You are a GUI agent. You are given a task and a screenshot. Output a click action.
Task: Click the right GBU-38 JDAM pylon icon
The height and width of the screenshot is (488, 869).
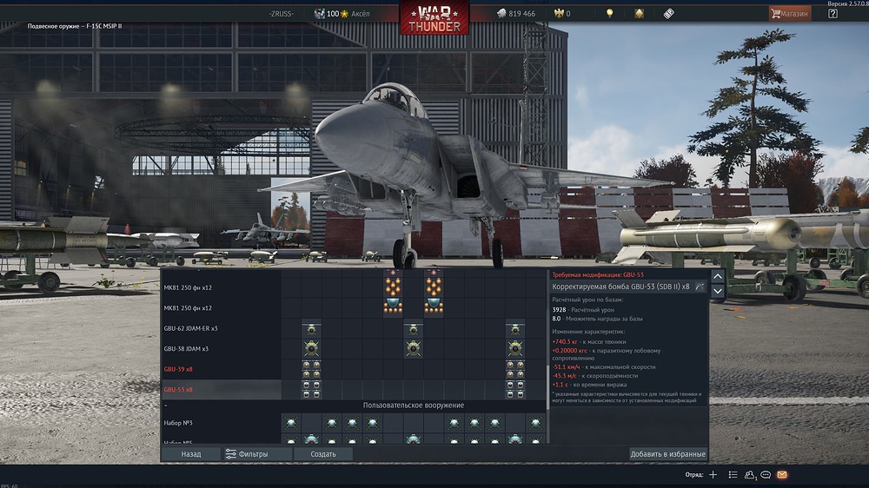pos(515,349)
